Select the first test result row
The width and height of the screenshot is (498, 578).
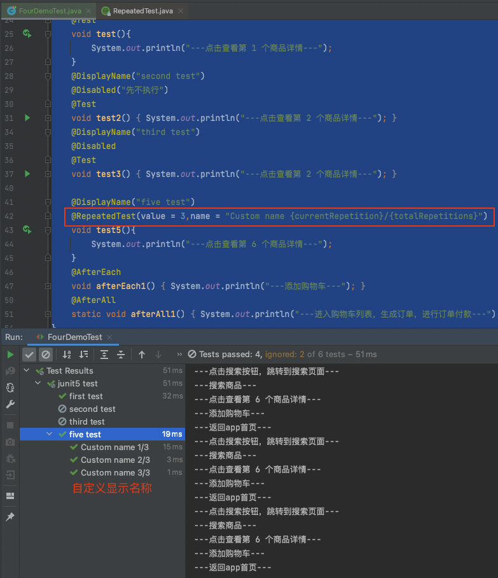pos(102,396)
